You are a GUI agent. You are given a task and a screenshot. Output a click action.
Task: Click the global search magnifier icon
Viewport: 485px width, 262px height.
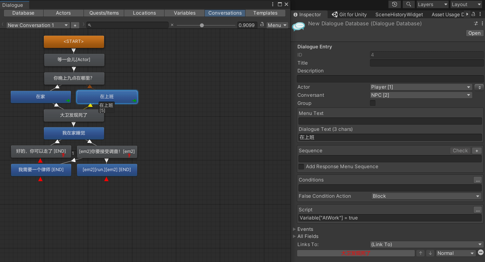[408, 4]
